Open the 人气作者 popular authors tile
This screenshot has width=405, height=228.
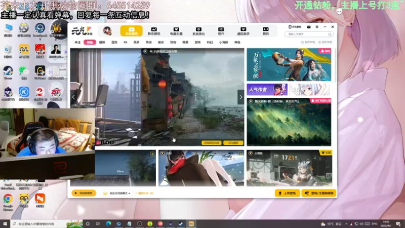pos(267,90)
